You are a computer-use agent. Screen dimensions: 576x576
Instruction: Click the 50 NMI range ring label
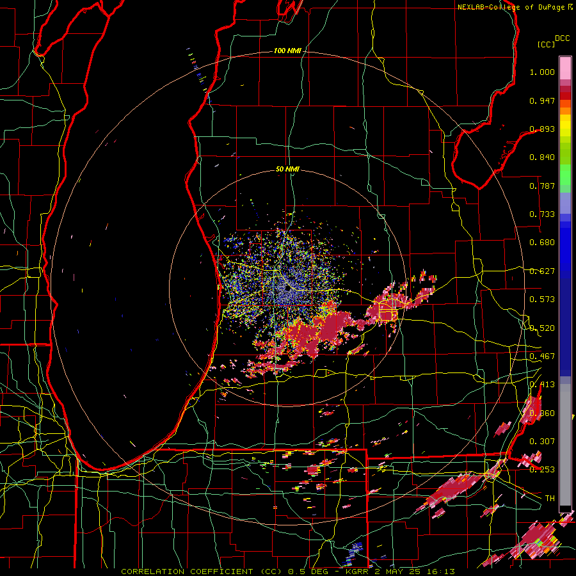point(287,169)
